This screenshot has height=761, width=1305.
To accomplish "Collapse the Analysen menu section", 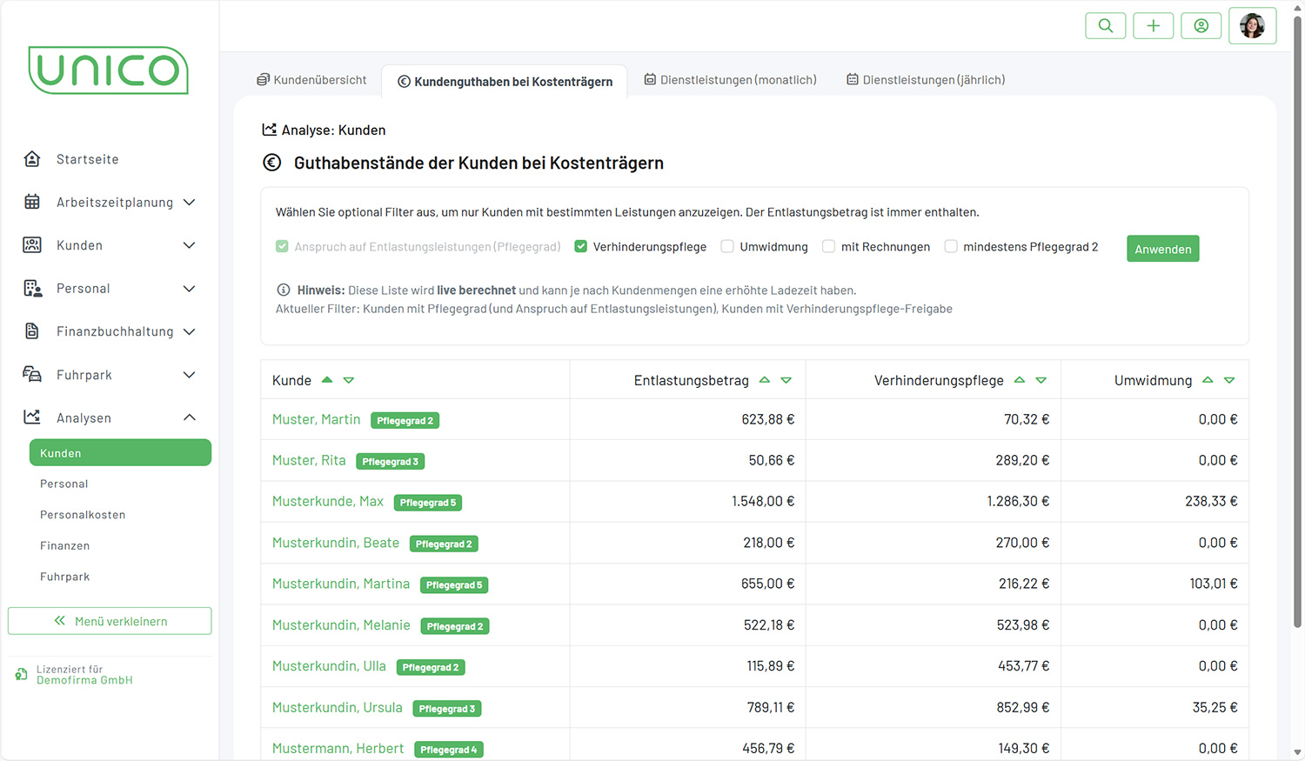I will tap(189, 417).
